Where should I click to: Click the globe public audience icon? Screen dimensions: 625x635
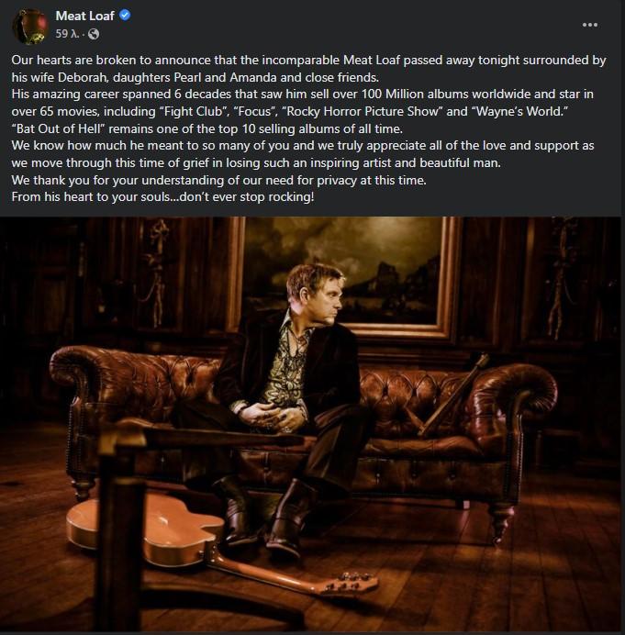click(x=94, y=34)
